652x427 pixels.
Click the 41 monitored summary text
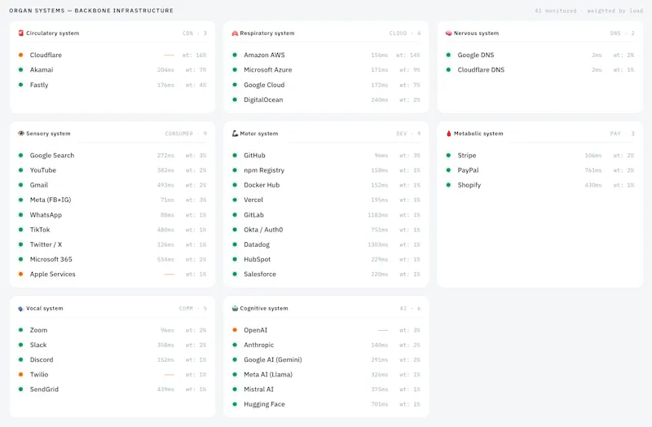click(x=588, y=11)
